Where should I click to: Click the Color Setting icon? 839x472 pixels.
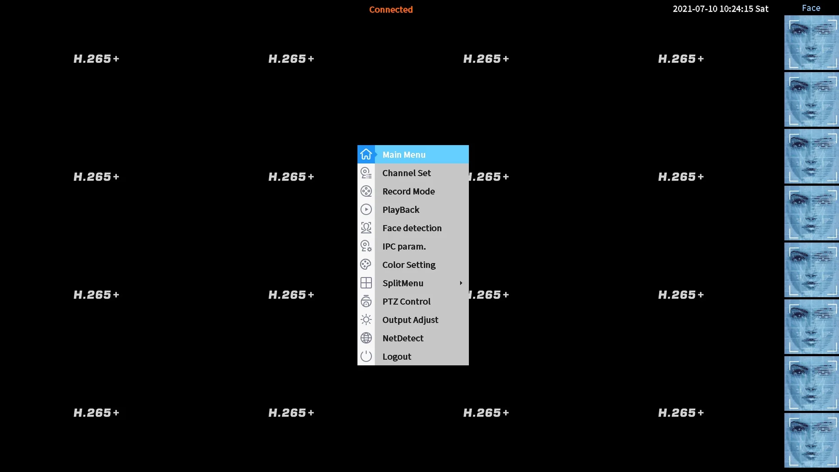pos(366,264)
